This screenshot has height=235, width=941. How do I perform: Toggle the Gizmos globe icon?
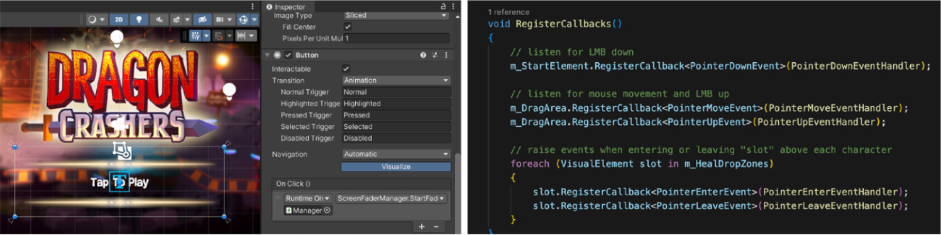point(243,19)
